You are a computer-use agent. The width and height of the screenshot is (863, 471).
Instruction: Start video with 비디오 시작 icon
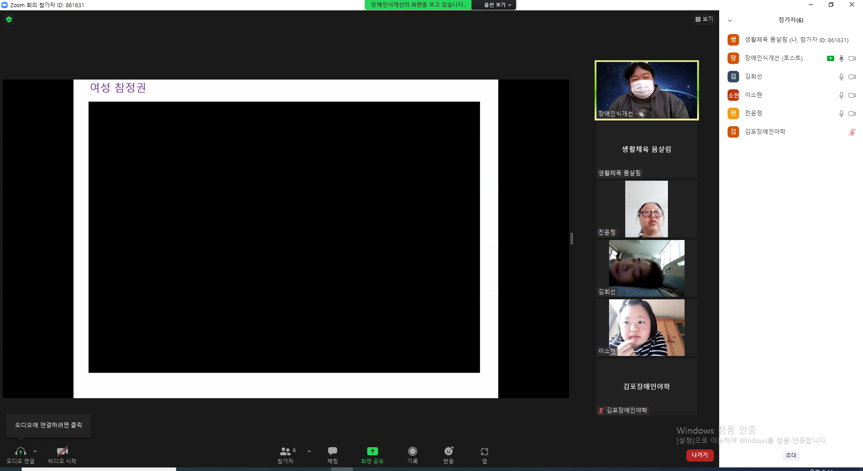(62, 451)
